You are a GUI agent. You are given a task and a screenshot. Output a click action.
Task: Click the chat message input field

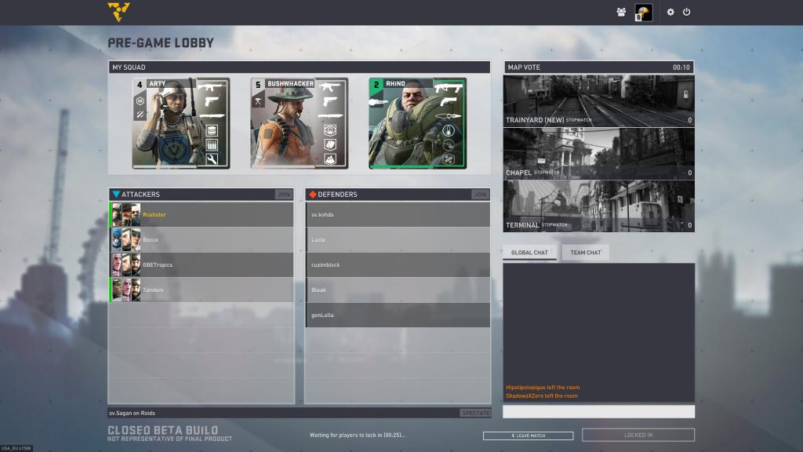coord(598,411)
